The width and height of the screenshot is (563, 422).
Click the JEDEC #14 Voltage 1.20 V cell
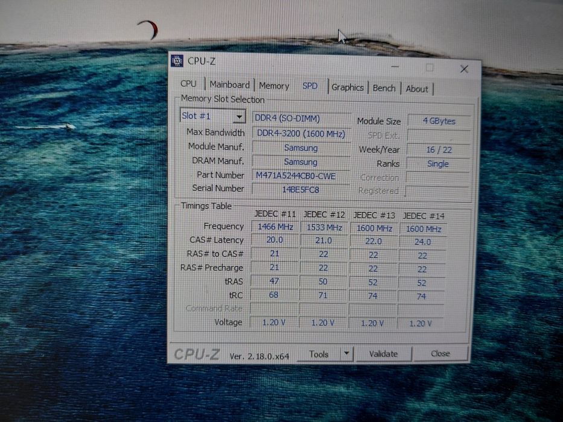click(x=421, y=324)
